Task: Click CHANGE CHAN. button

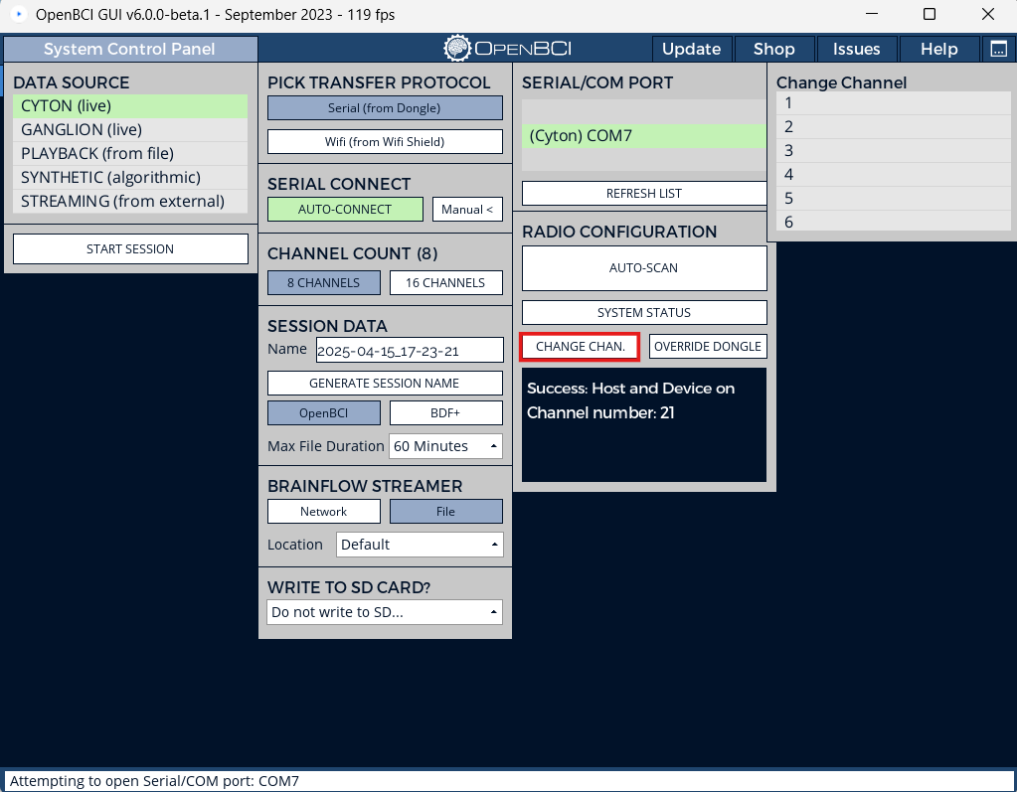Action: tap(580, 347)
